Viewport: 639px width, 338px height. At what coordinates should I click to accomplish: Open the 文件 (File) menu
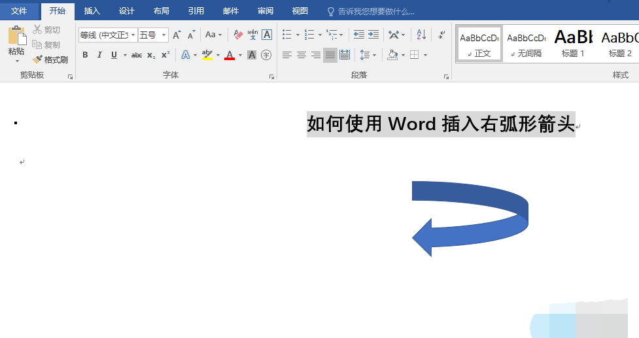pyautogui.click(x=20, y=11)
